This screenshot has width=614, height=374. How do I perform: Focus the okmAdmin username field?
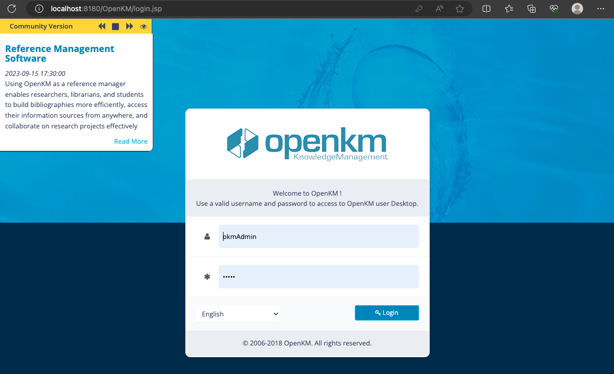(319, 236)
